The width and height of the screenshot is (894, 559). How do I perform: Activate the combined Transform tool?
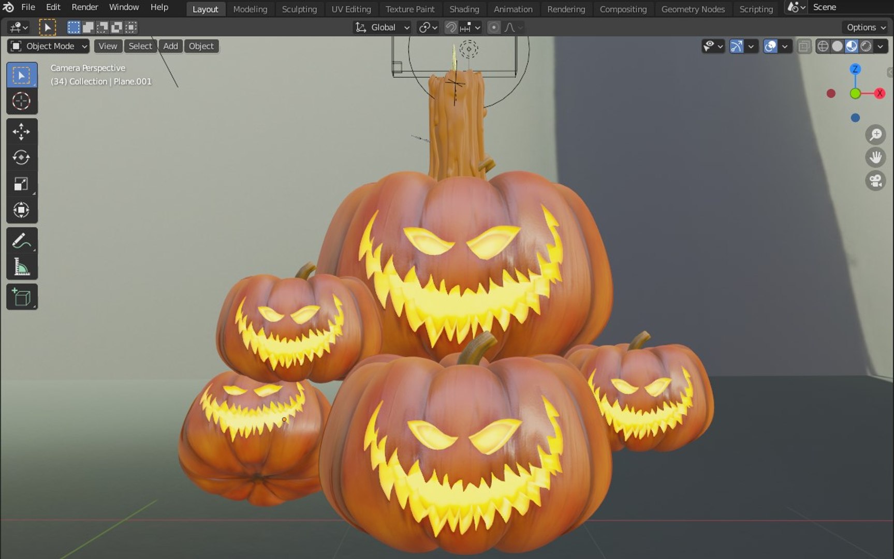click(22, 210)
